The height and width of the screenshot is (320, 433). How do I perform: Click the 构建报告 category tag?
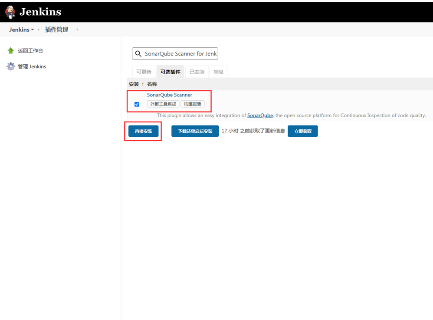193,104
